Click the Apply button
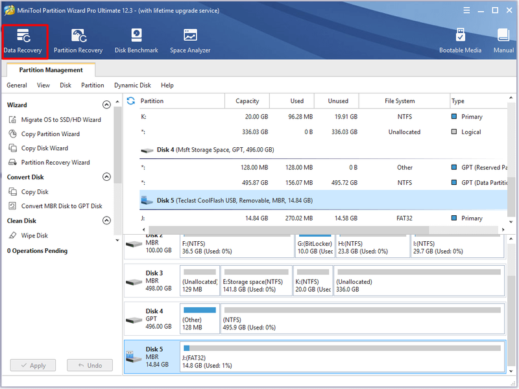 pos(33,366)
